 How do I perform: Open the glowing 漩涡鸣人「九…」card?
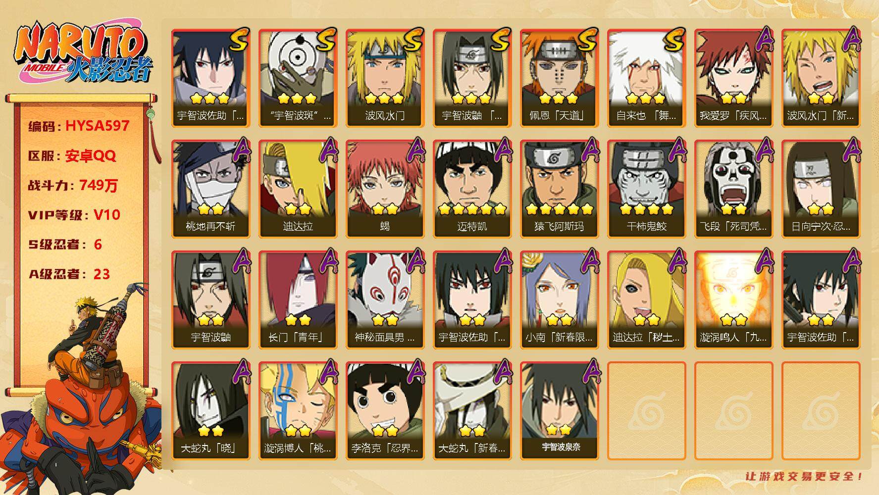point(733,300)
